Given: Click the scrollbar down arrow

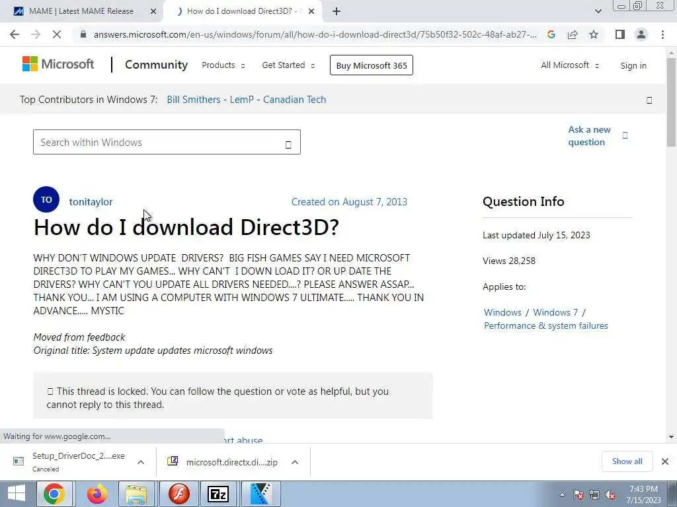Looking at the screenshot, I should click(x=672, y=437).
